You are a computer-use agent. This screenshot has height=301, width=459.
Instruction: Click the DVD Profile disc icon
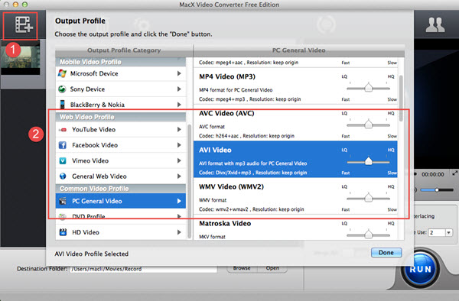click(63, 216)
